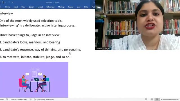
Task: Click the macro recording status icon
Action: [30, 99]
